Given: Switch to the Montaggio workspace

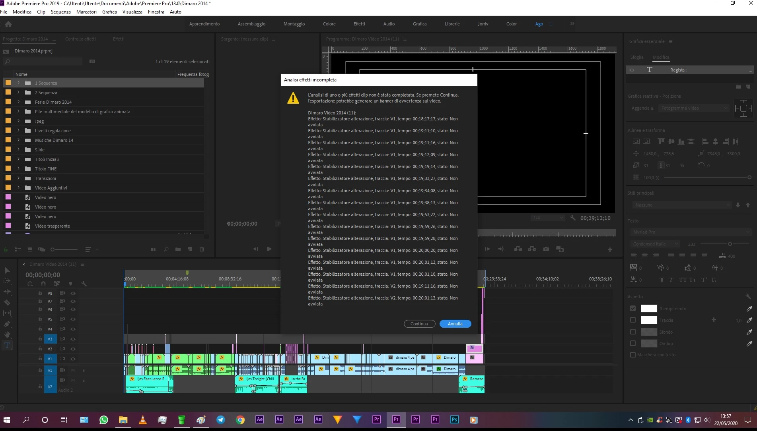Looking at the screenshot, I should (294, 24).
